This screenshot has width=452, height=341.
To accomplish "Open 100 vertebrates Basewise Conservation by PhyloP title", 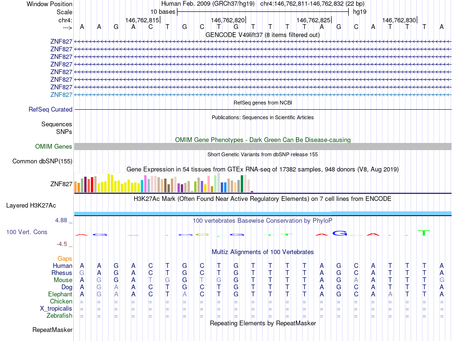I will pyautogui.click(x=263, y=220).
